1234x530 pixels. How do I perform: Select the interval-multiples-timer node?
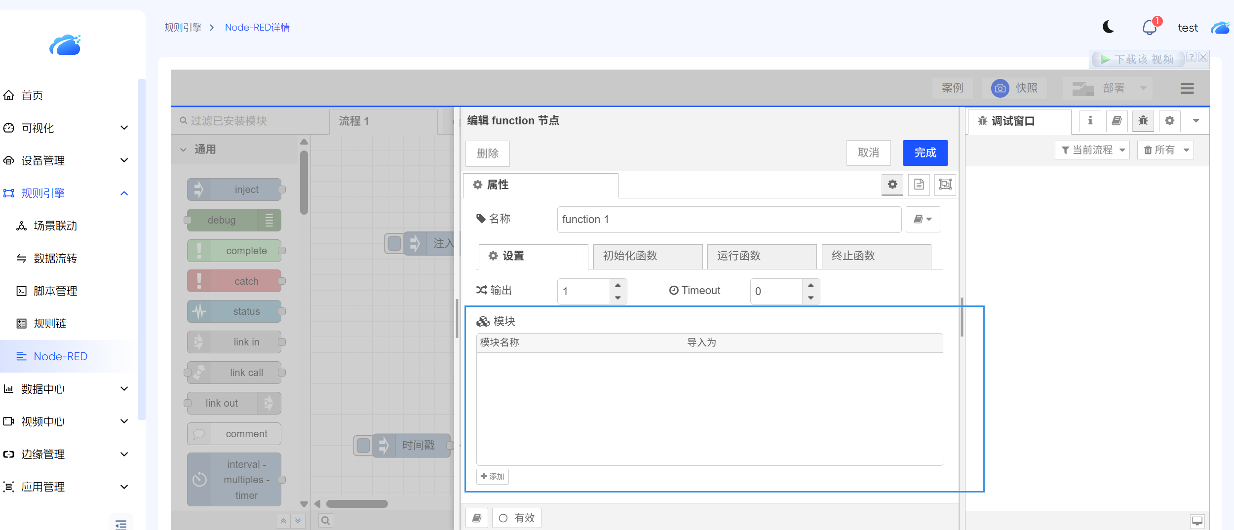[x=234, y=480]
